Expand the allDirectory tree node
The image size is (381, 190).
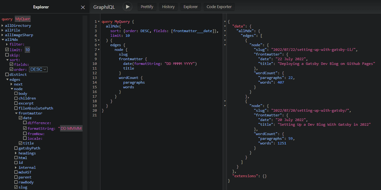click(x=3, y=26)
